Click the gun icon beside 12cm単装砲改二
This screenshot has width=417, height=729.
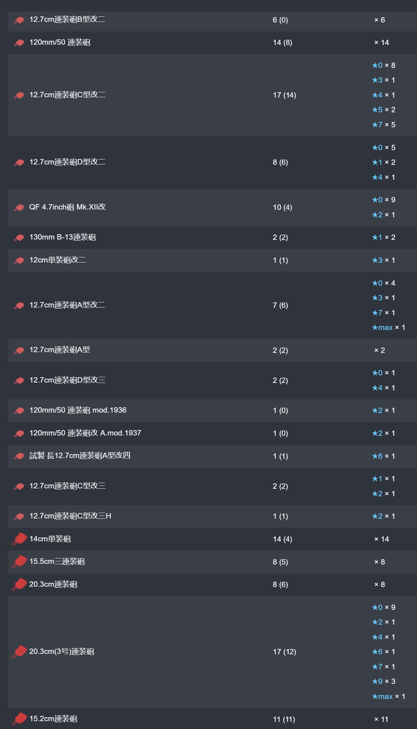point(19,261)
